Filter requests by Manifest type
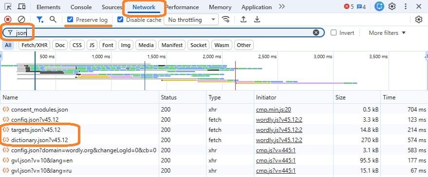 point(172,45)
